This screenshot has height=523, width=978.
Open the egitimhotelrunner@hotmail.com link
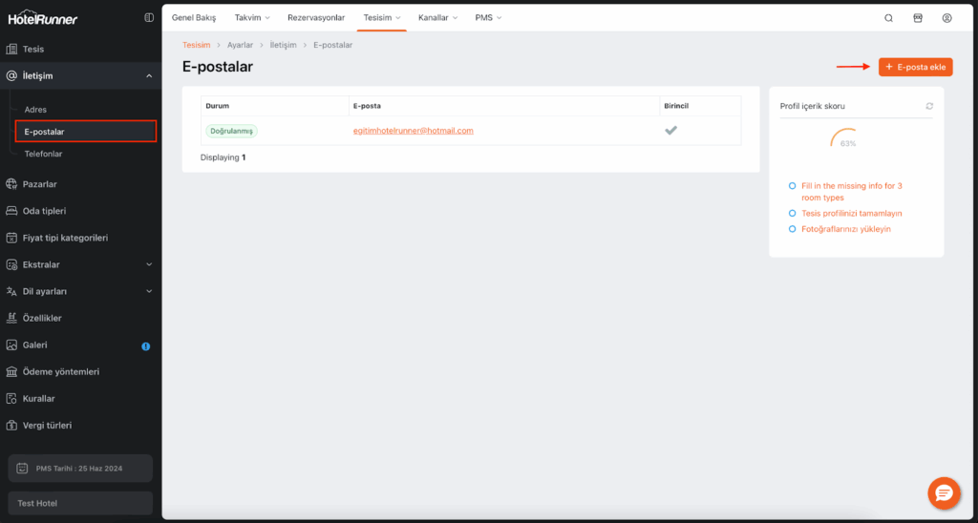(x=413, y=131)
